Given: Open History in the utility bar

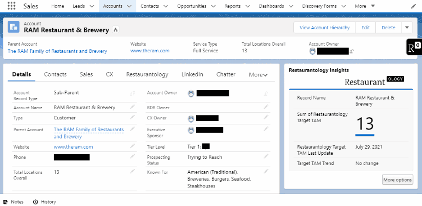Looking at the screenshot, I should 44,201.
